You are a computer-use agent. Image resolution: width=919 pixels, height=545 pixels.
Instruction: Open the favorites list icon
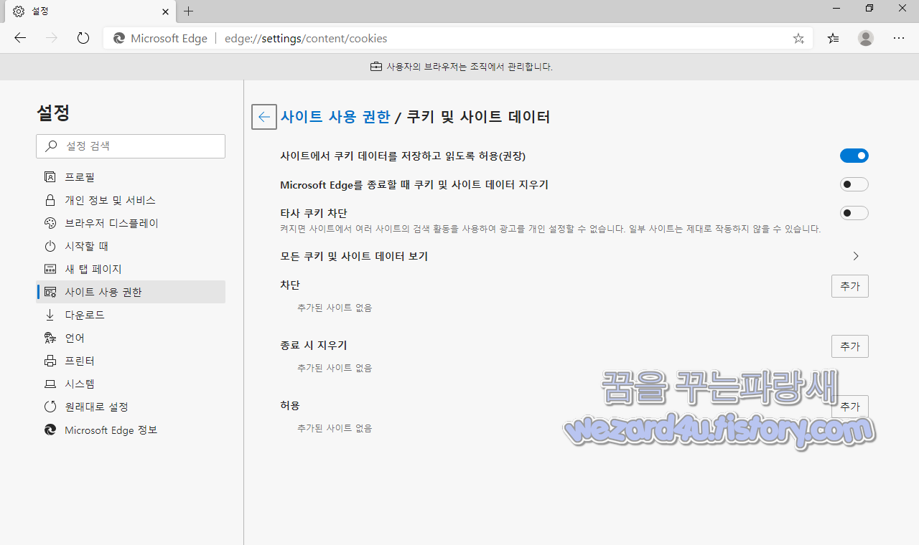tap(833, 39)
